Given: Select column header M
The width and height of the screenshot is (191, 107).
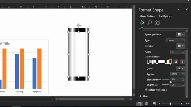Looking at the screenshot, I should 83,7.
